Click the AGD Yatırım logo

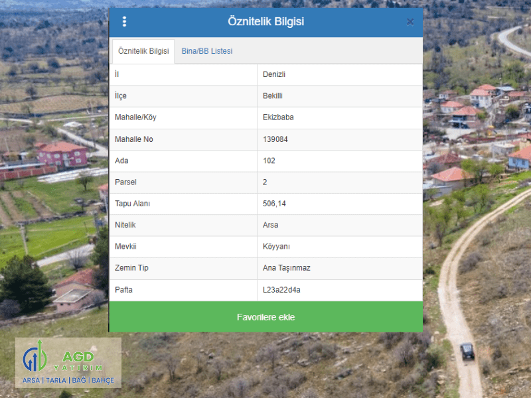pos(68,363)
